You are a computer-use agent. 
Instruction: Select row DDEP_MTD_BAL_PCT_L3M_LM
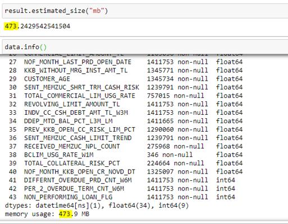point(126,121)
